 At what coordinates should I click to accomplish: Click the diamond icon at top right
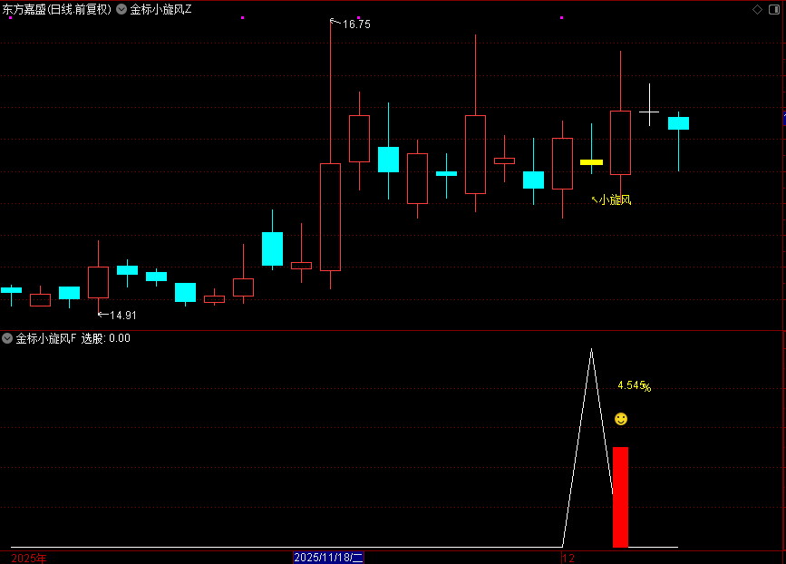757,9
